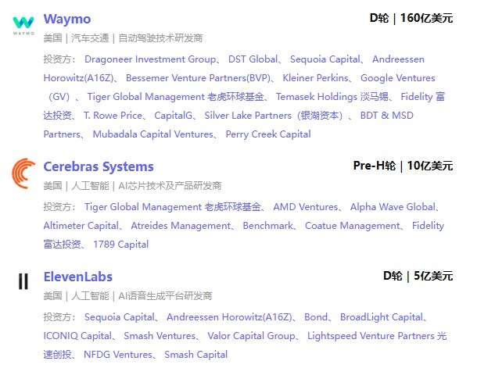
Task: Click the Cerebras Systems orange logo
Action: [23, 173]
